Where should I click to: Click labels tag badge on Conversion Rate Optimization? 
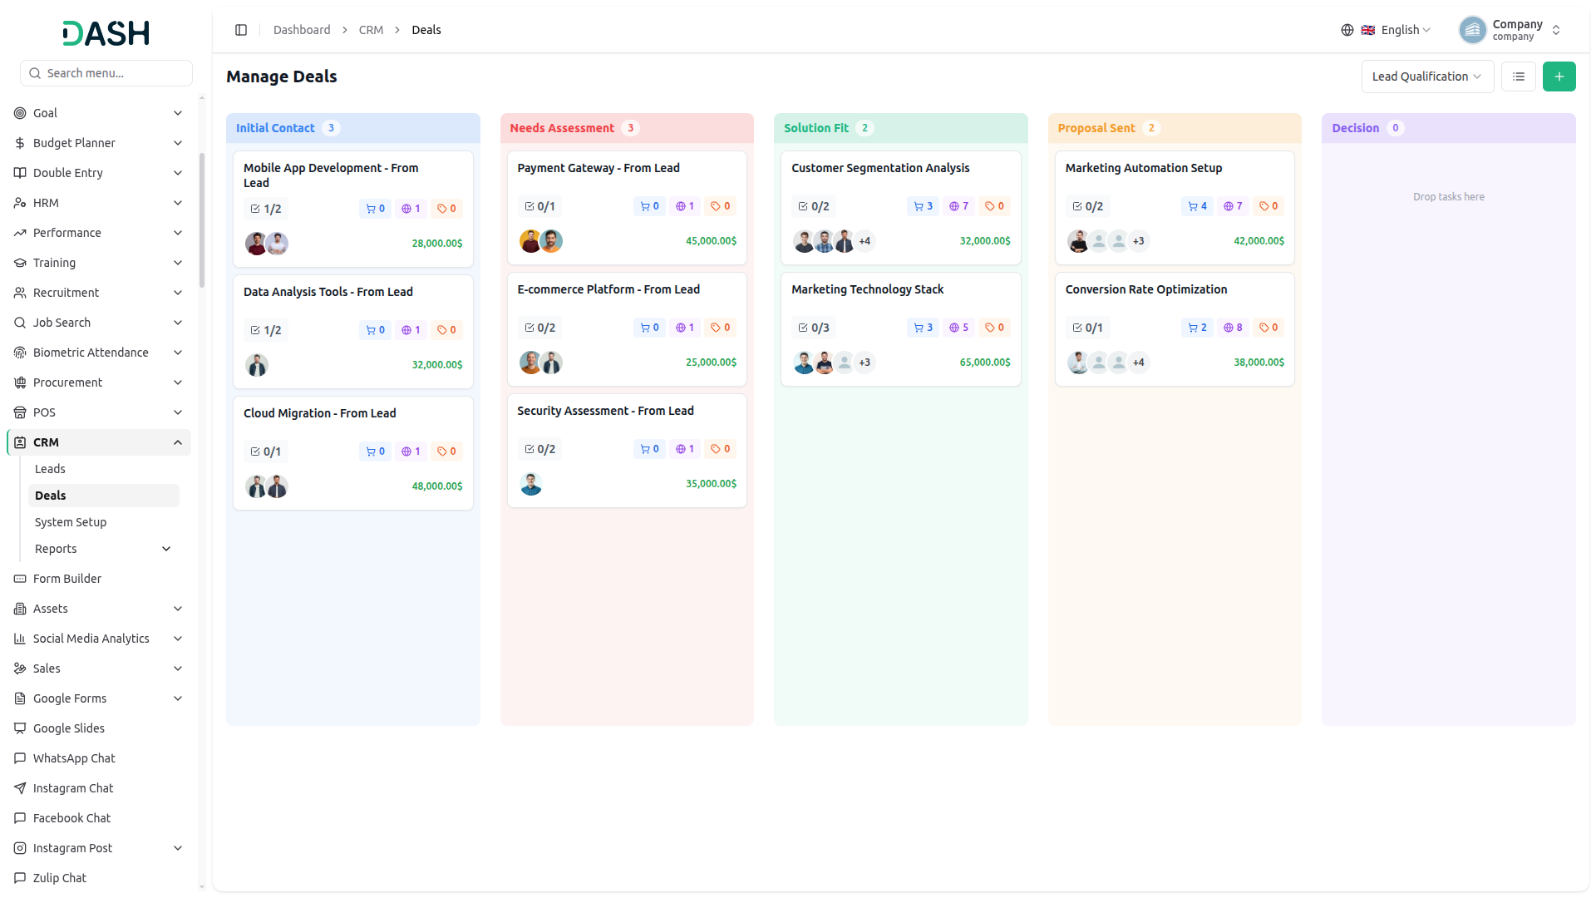1268,328
